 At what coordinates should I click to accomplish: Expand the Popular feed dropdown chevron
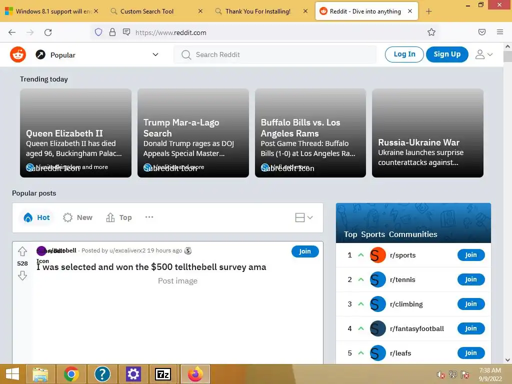(x=155, y=54)
